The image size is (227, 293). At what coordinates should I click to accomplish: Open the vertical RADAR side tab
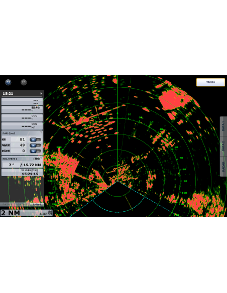[223, 166]
